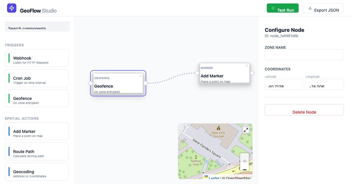Expand the map preview to fullscreen

246,130
